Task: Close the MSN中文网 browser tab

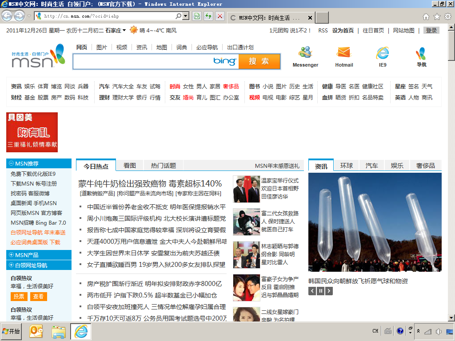Action: coord(310,18)
